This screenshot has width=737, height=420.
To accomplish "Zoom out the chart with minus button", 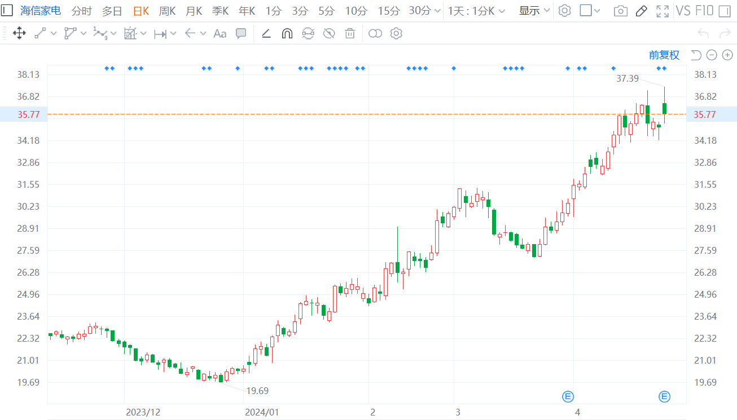I will tap(712, 55).
